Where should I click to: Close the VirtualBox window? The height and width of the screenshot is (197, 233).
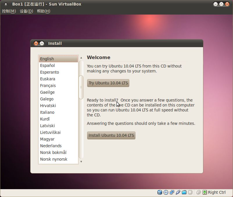pos(227,4)
